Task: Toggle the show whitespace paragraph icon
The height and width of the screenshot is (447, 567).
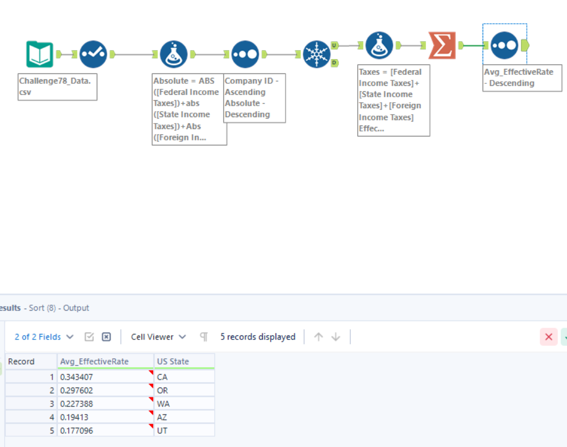Action: click(204, 337)
